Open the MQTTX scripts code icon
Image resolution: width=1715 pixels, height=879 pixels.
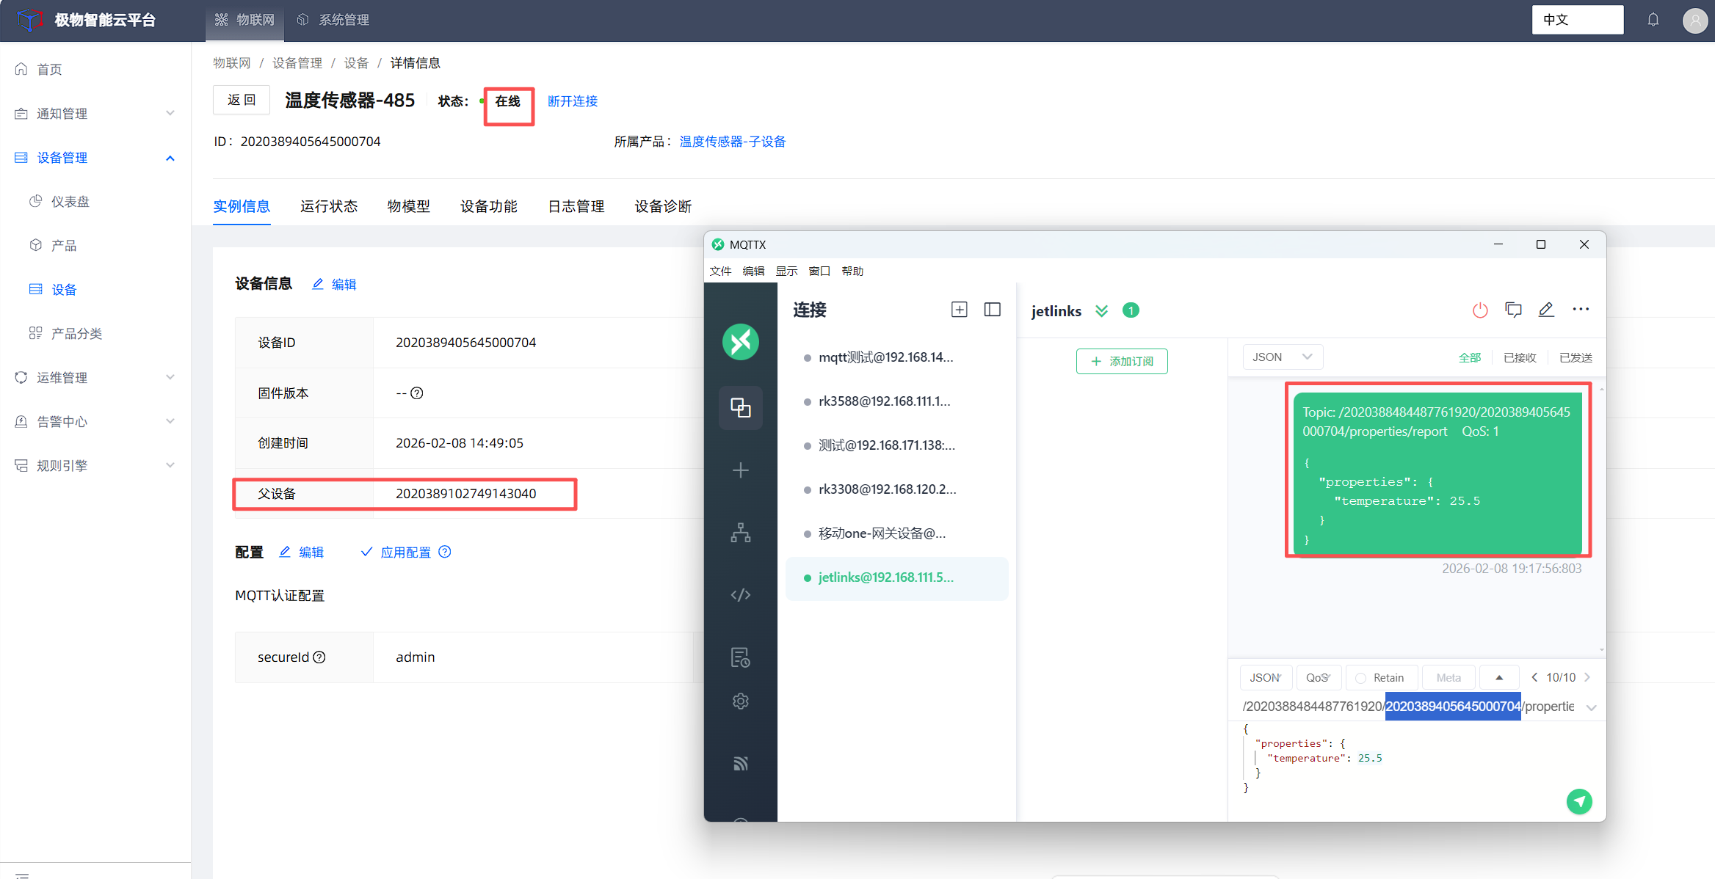pos(740,594)
